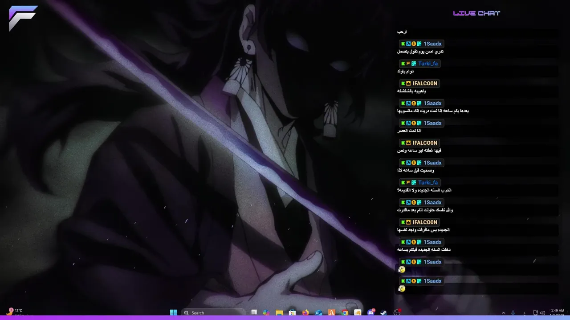This screenshot has width=570, height=320.
Task: Open the circular app icon after Steam
Action: [397, 312]
